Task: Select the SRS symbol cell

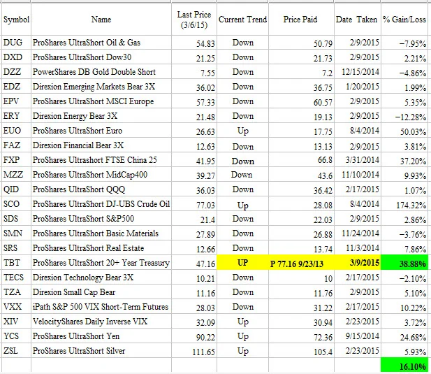Action: click(16, 247)
